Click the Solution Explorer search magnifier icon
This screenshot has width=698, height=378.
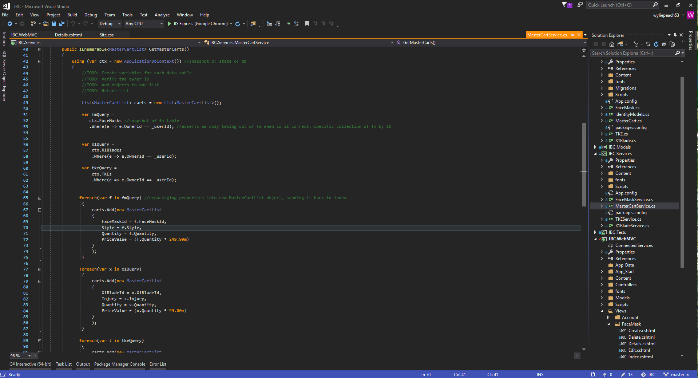point(677,53)
